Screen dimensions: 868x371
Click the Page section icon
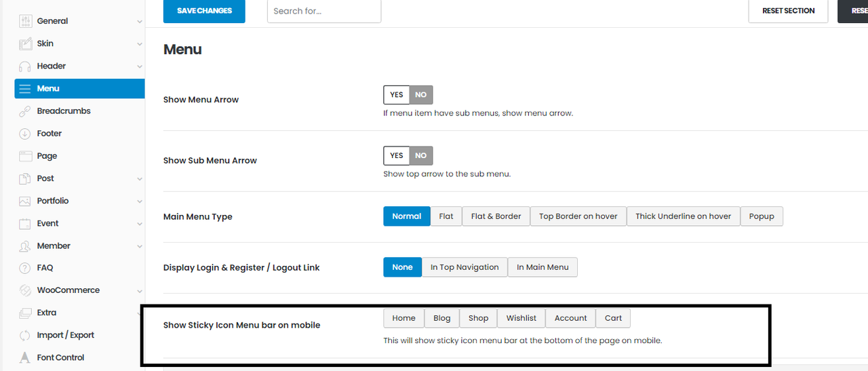[25, 156]
